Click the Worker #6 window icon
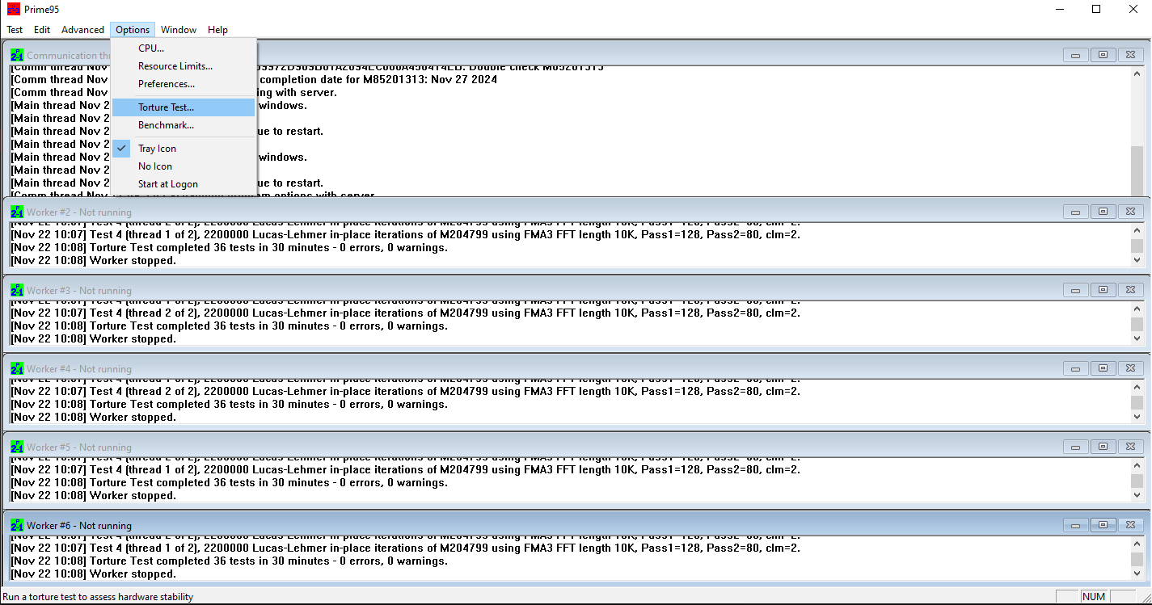Screen dimensions: 1152x605 coord(17,525)
